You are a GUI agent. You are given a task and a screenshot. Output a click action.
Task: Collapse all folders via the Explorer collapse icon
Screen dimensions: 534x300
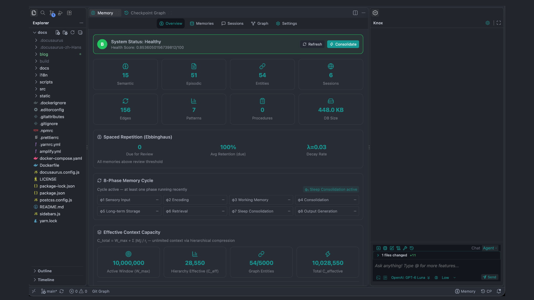coord(80,32)
